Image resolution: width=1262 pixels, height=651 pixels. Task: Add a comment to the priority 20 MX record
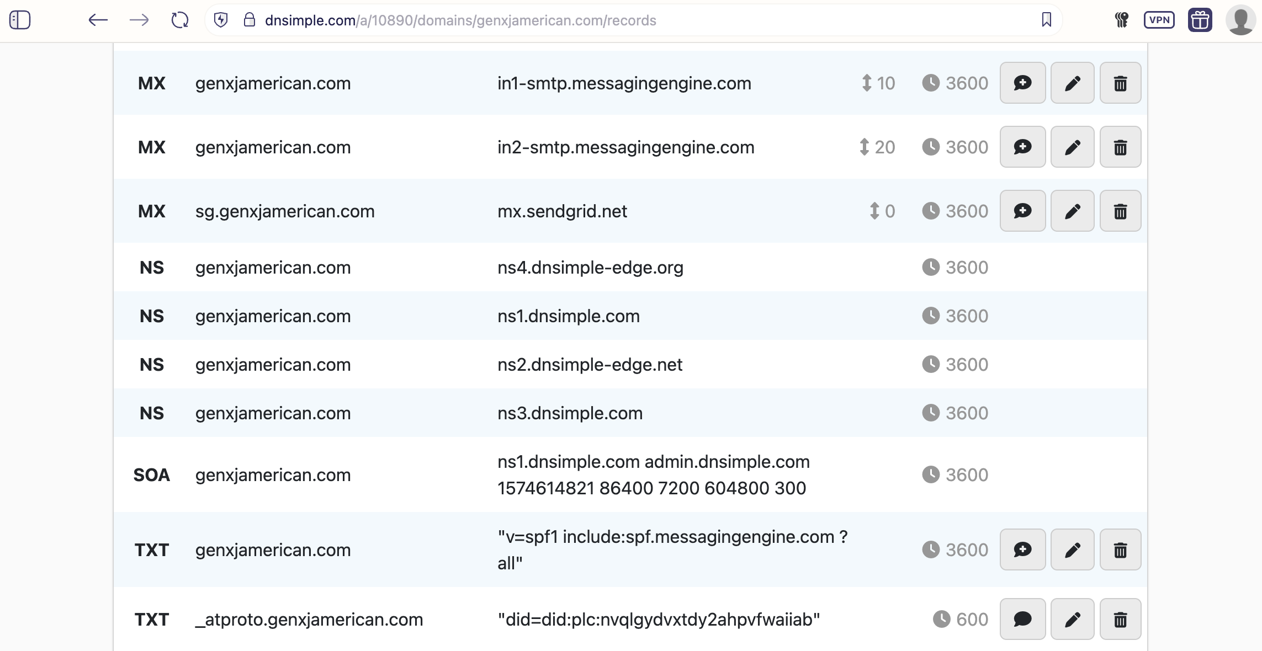1022,147
